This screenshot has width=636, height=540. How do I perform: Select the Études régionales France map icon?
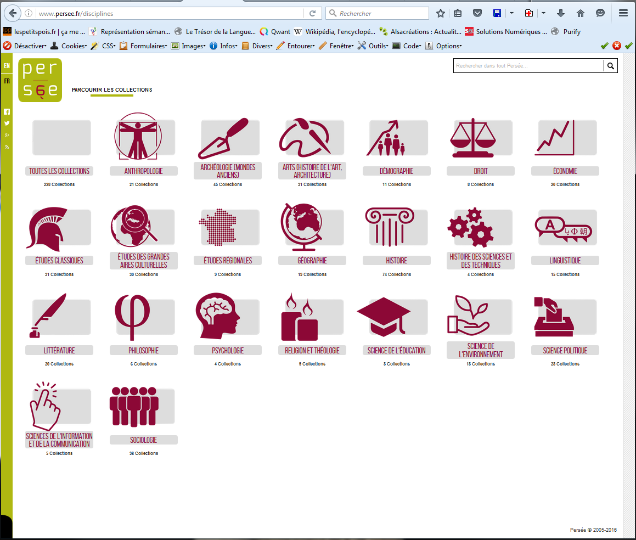click(218, 227)
